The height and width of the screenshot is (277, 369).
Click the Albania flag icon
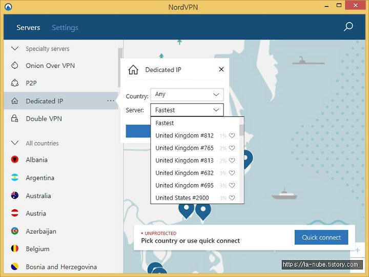(14, 160)
